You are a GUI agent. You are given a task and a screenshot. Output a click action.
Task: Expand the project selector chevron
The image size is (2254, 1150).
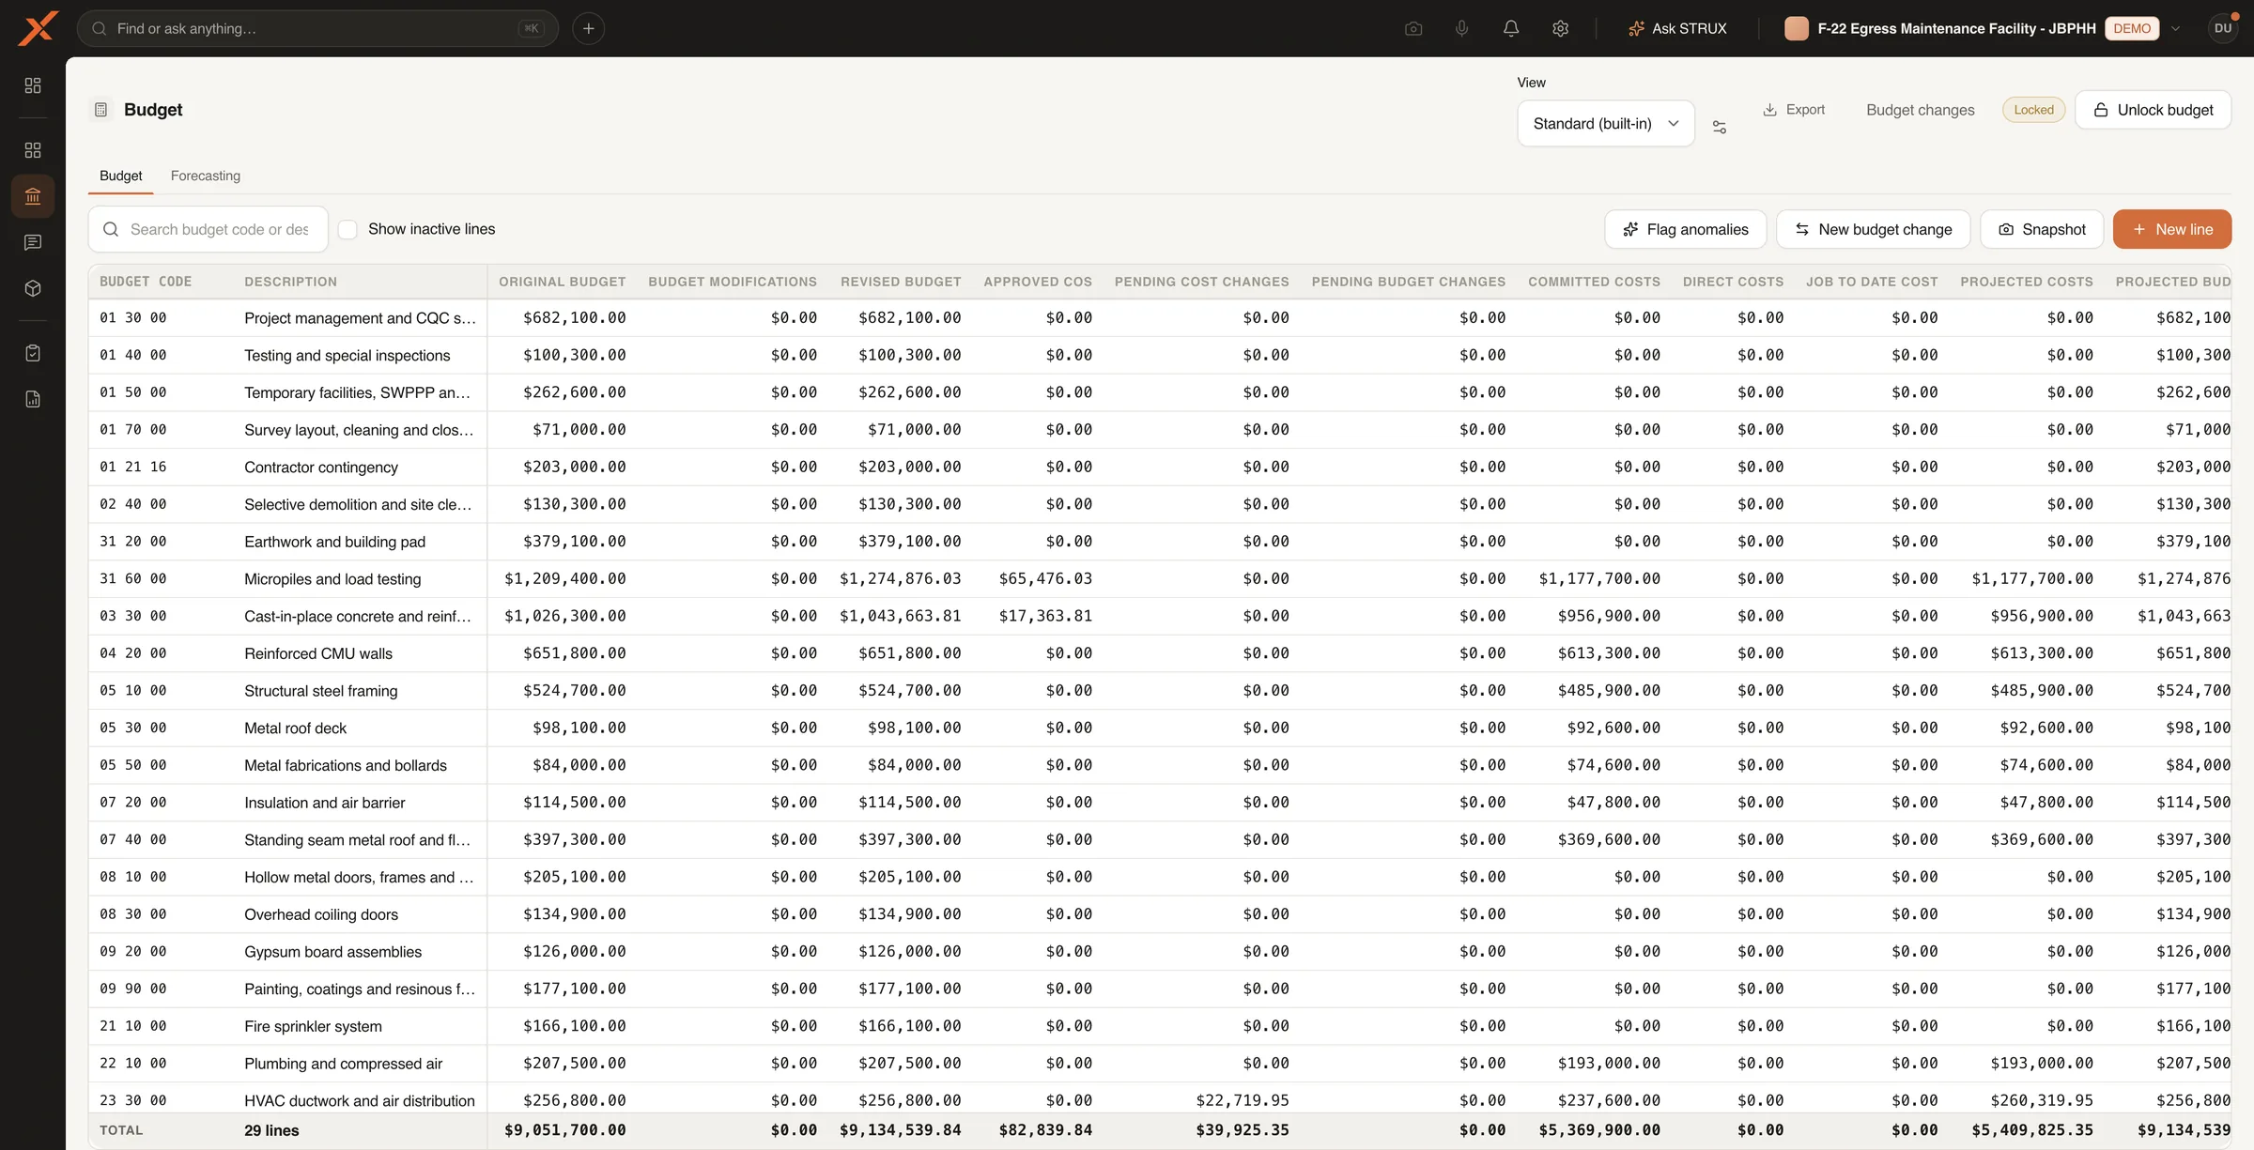pyautogui.click(x=2175, y=28)
